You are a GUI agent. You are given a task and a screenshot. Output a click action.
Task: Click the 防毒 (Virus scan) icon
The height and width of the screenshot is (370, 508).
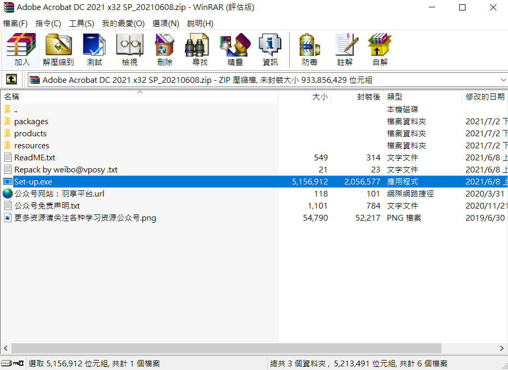pos(310,50)
